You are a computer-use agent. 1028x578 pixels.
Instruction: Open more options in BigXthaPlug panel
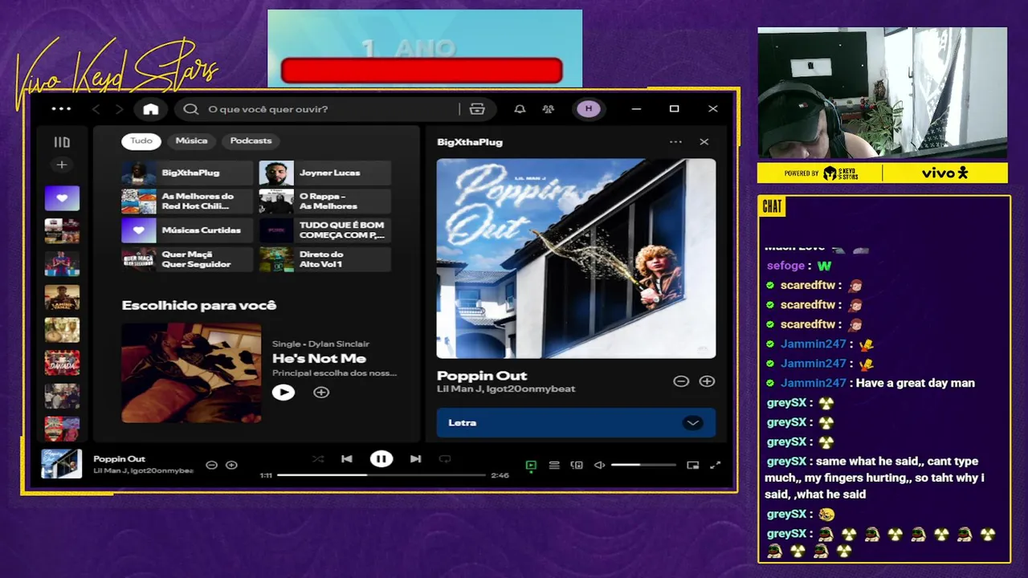675,142
